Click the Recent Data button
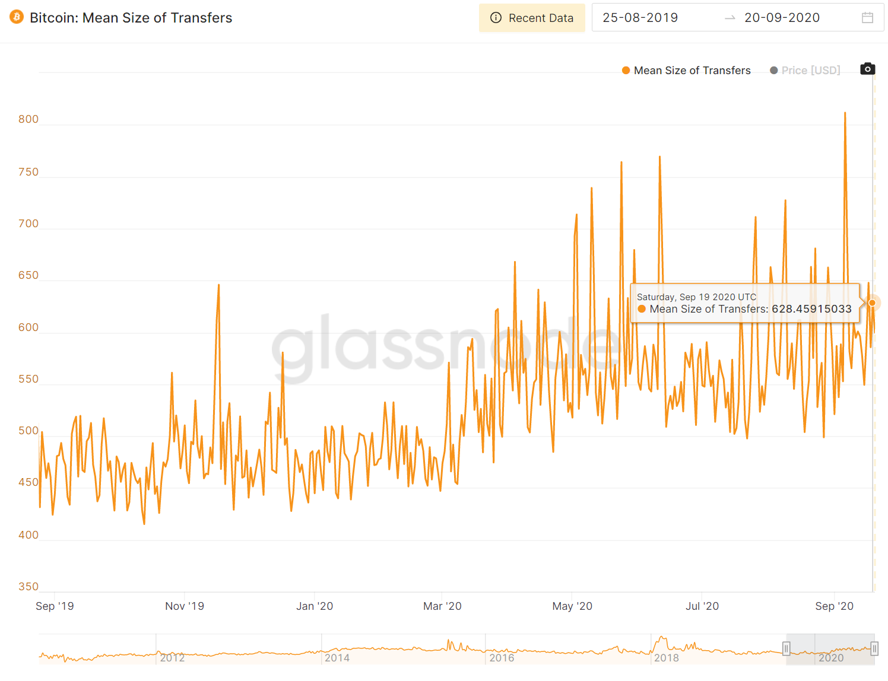888x681 pixels. [532, 18]
